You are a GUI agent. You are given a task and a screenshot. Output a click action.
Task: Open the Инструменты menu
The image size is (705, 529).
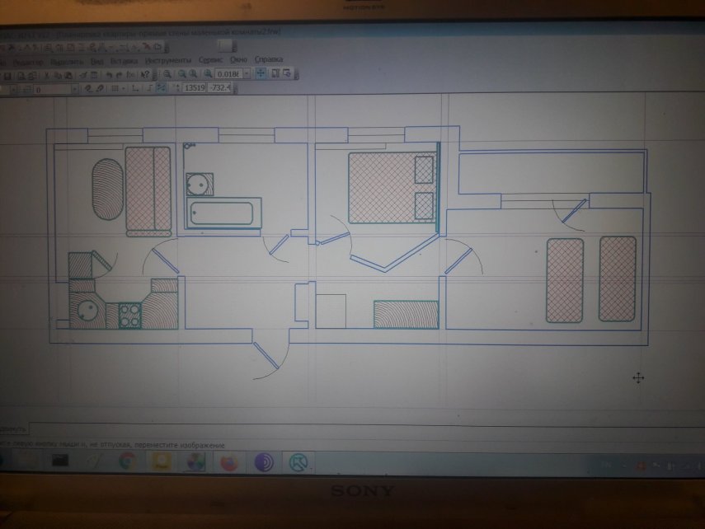tap(168, 60)
